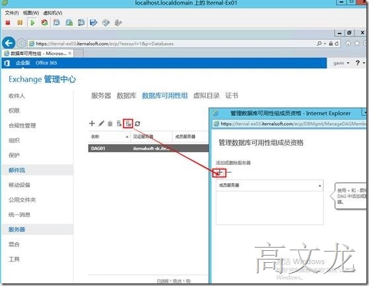Open 保护 in the left navigation

[14, 156]
